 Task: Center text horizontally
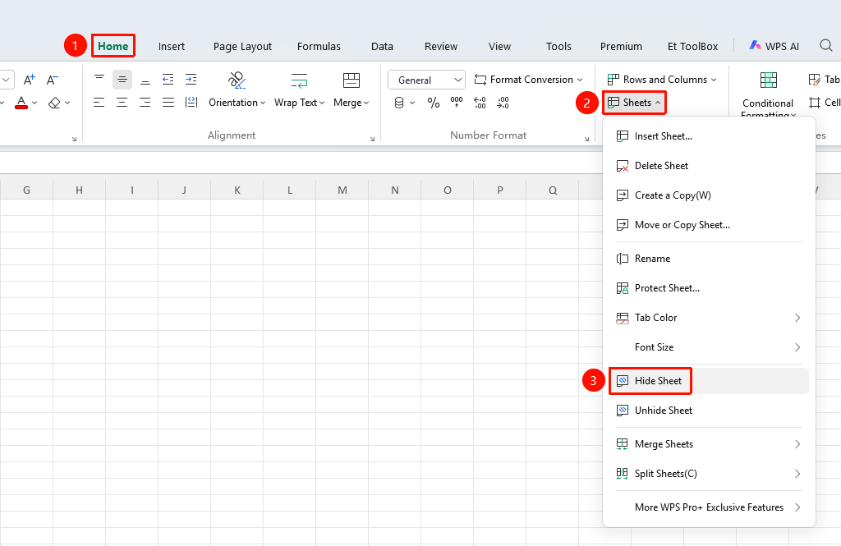click(122, 103)
